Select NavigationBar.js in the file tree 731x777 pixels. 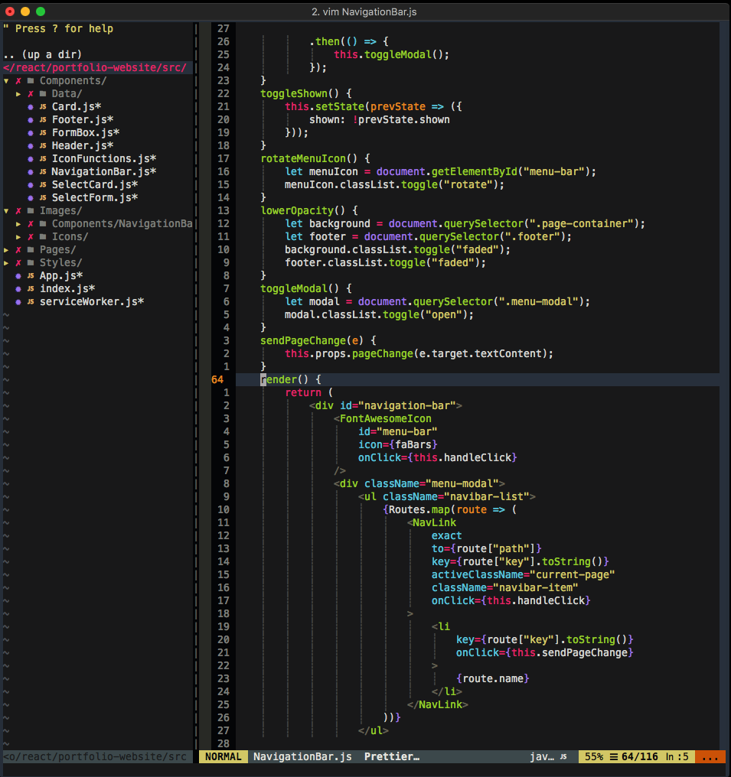[x=103, y=171]
